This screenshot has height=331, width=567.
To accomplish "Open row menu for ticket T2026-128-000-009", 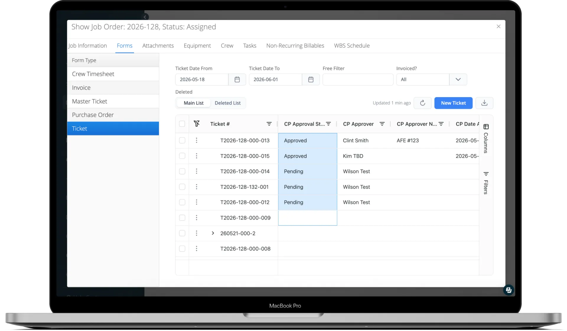I will 196,218.
